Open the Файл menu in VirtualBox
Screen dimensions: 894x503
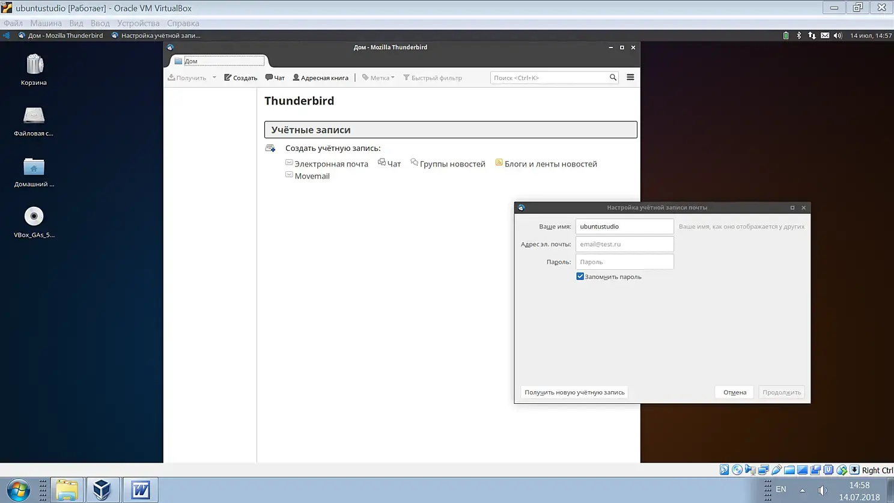(x=13, y=23)
